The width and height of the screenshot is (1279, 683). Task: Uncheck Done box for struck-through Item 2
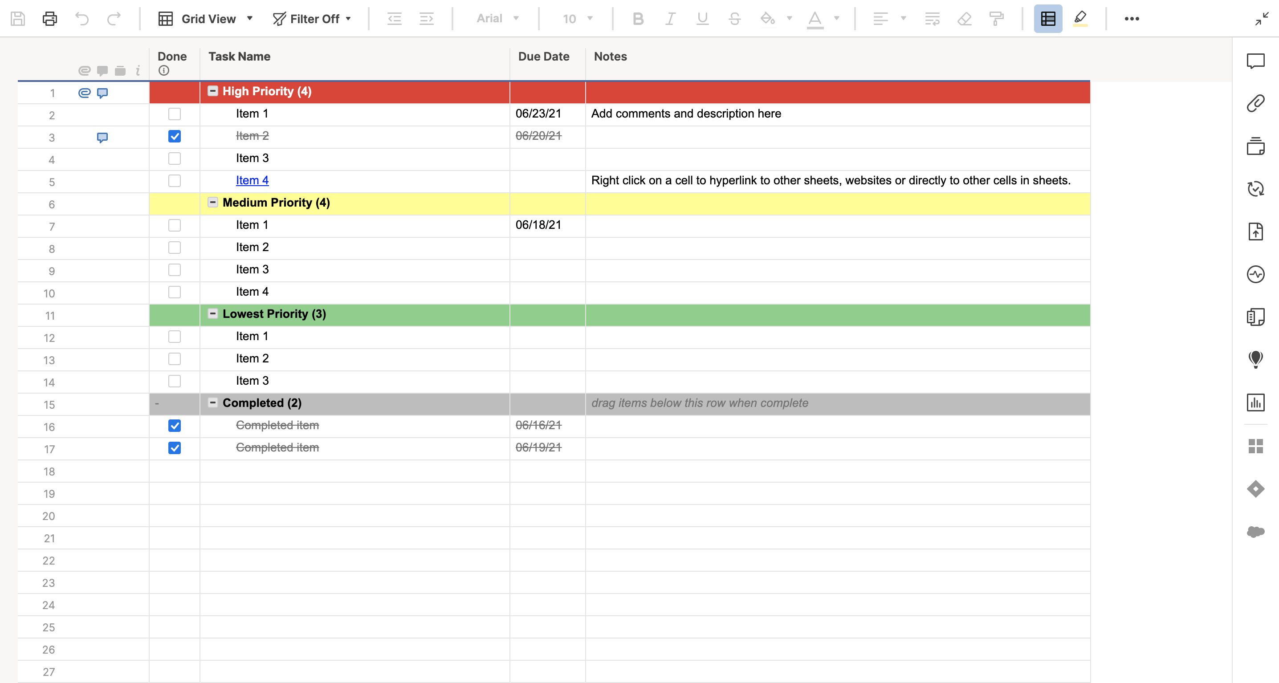(x=174, y=136)
